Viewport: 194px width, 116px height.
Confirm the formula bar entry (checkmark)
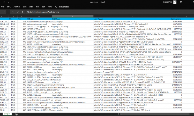pos(17,12)
